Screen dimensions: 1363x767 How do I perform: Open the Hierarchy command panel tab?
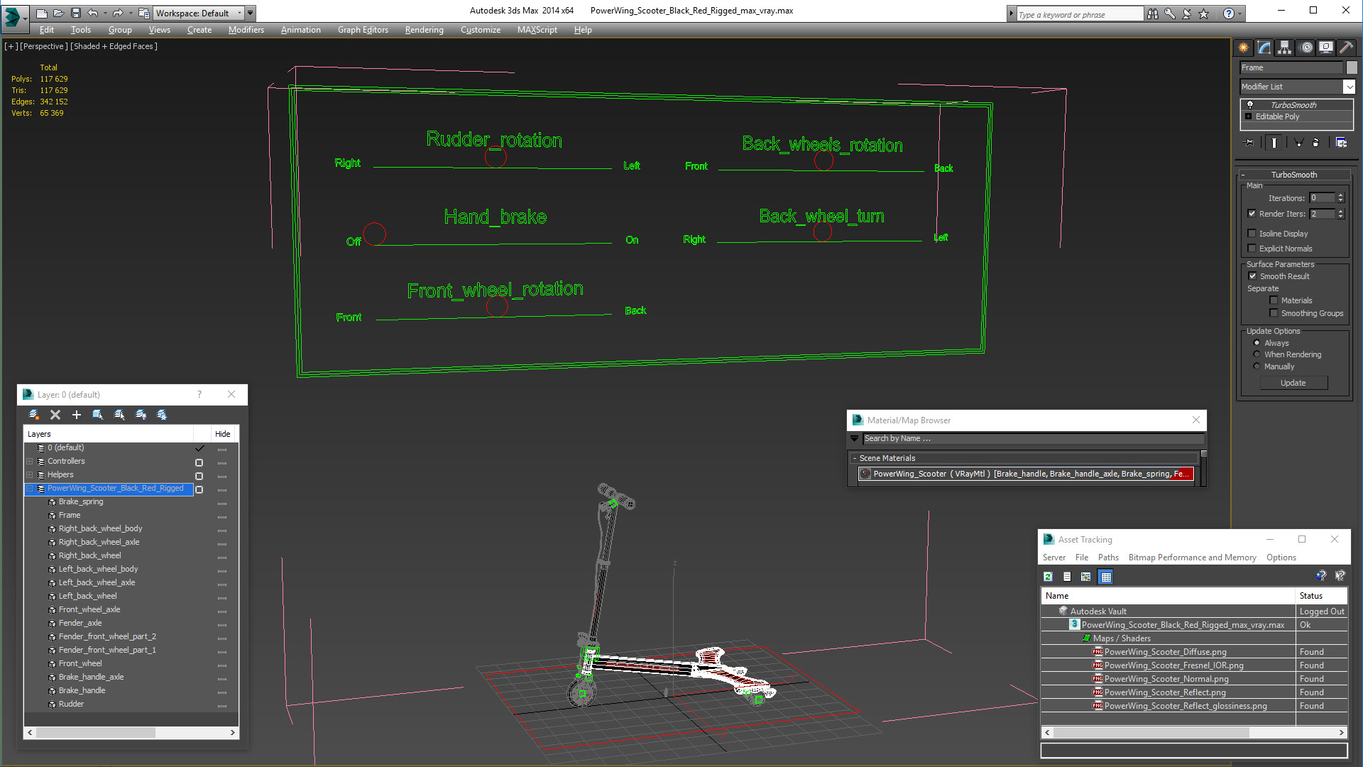1285,48
